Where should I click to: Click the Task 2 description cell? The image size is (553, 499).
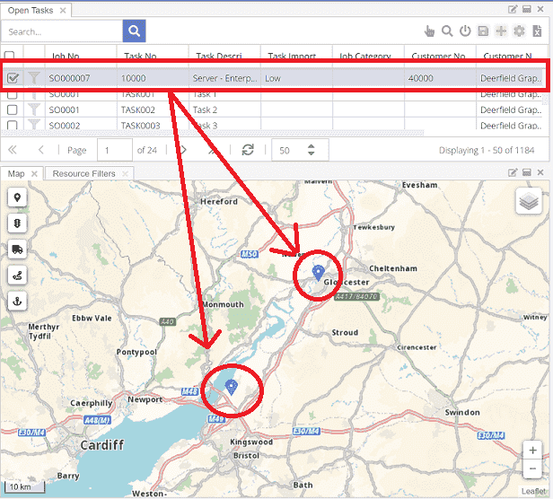pos(224,109)
